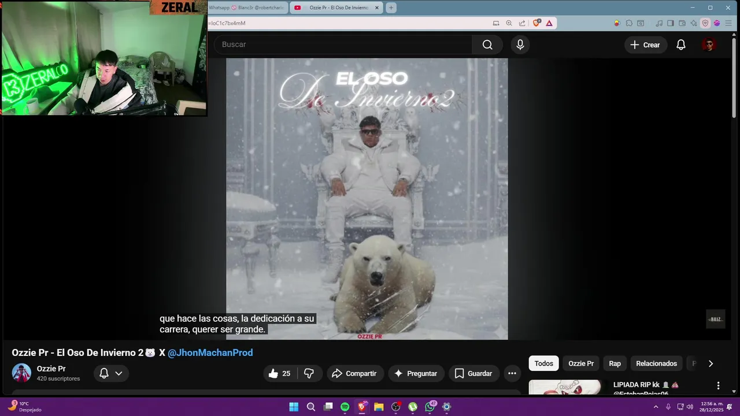
Task: Click the YouTube search magnifier button
Action: (487, 44)
